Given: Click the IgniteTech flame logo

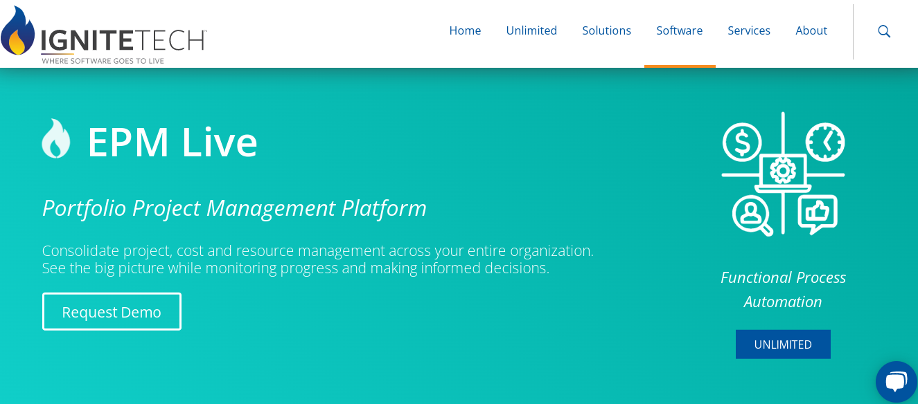Looking at the screenshot, I should [x=18, y=31].
